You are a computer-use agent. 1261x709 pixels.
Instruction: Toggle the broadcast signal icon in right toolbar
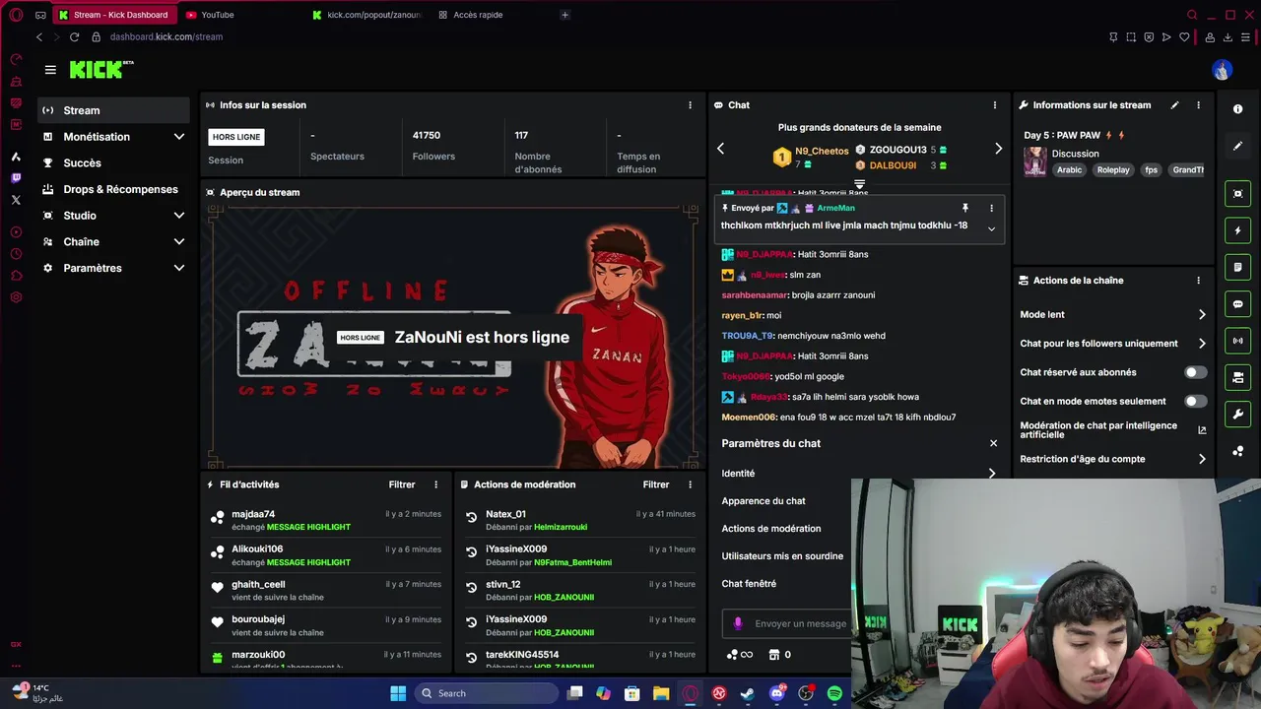tap(1238, 341)
